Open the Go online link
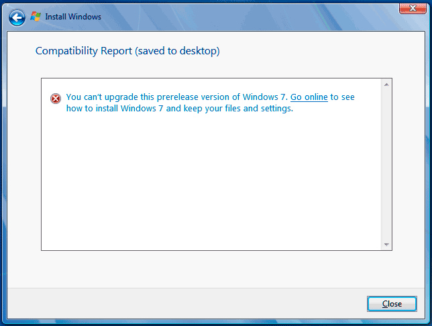This screenshot has width=432, height=326. tap(309, 97)
